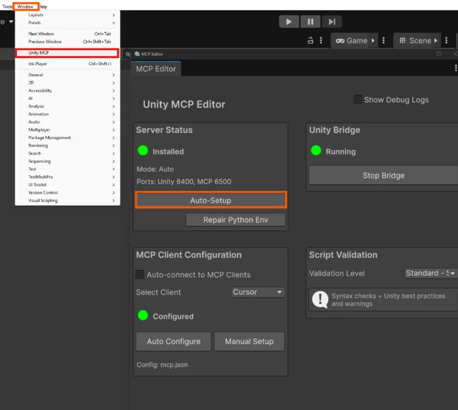This screenshot has width=458, height=410.
Task: Enable the Show Debug Logs checkbox
Action: tap(358, 99)
